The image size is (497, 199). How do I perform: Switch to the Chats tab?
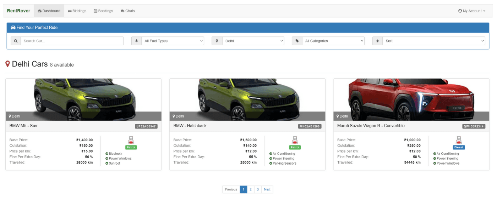[128, 11]
